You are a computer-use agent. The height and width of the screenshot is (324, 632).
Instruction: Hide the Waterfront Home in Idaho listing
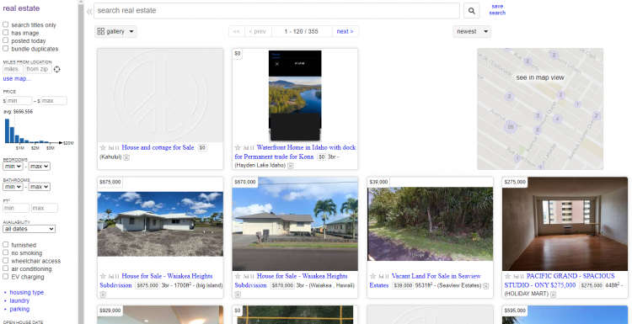(291, 166)
